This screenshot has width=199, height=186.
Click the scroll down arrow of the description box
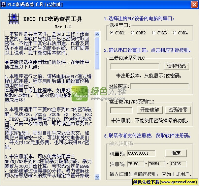click(97, 177)
